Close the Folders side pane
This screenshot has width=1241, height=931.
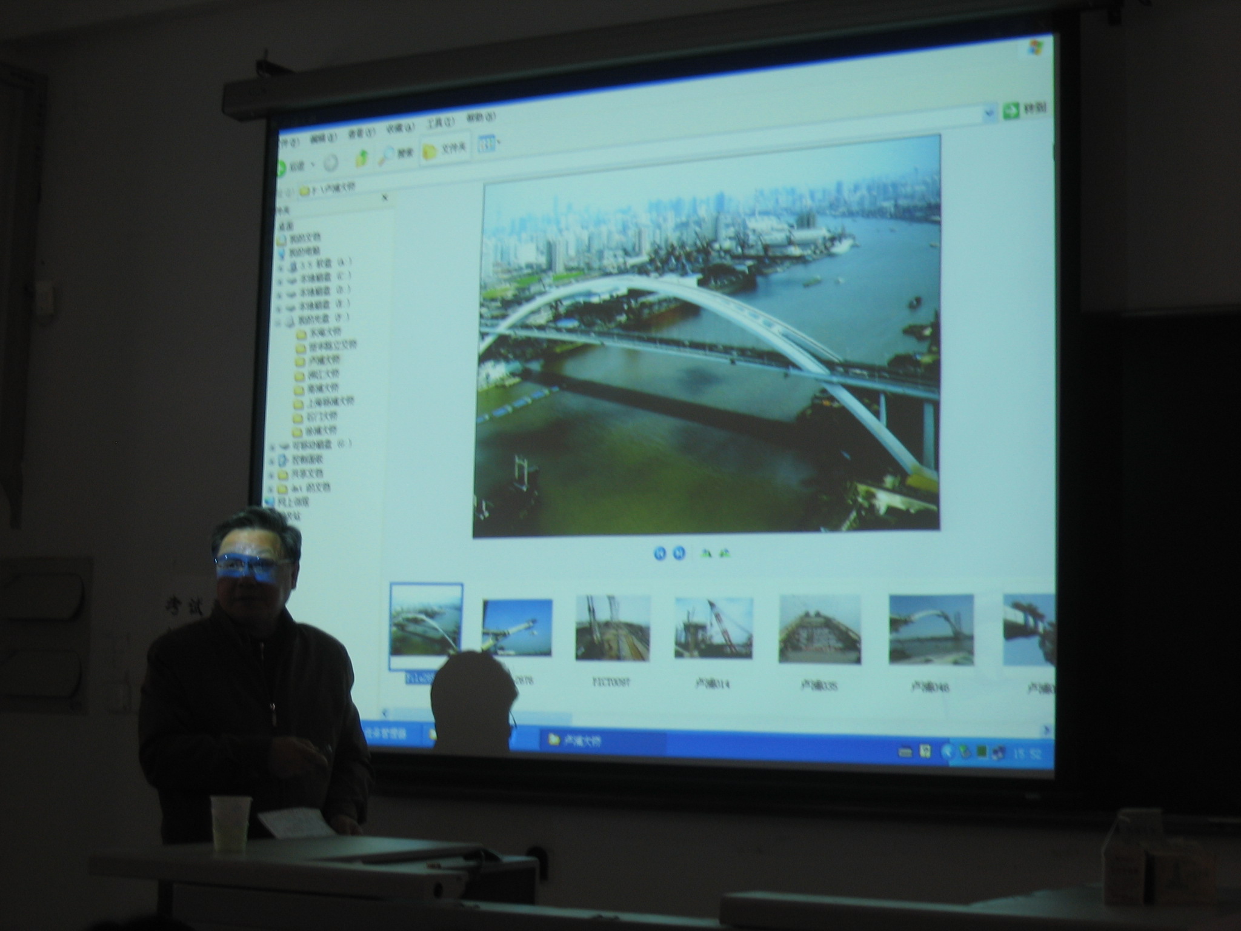[385, 197]
